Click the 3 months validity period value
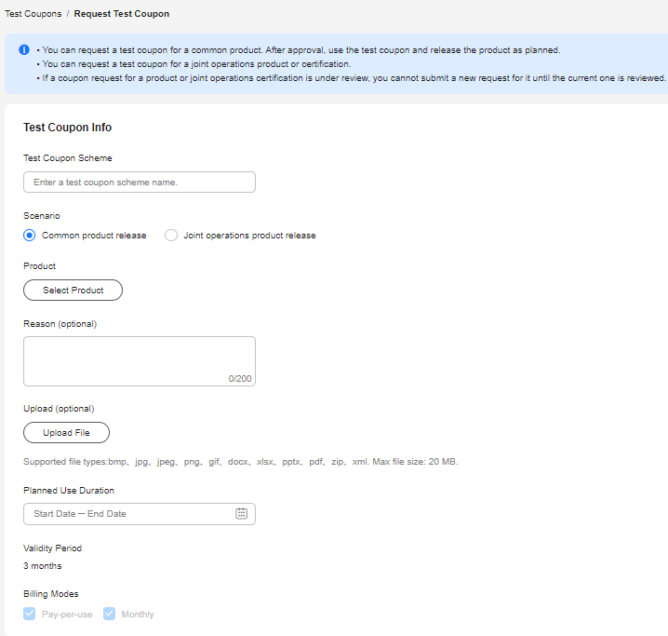This screenshot has height=636, width=668. tap(42, 566)
